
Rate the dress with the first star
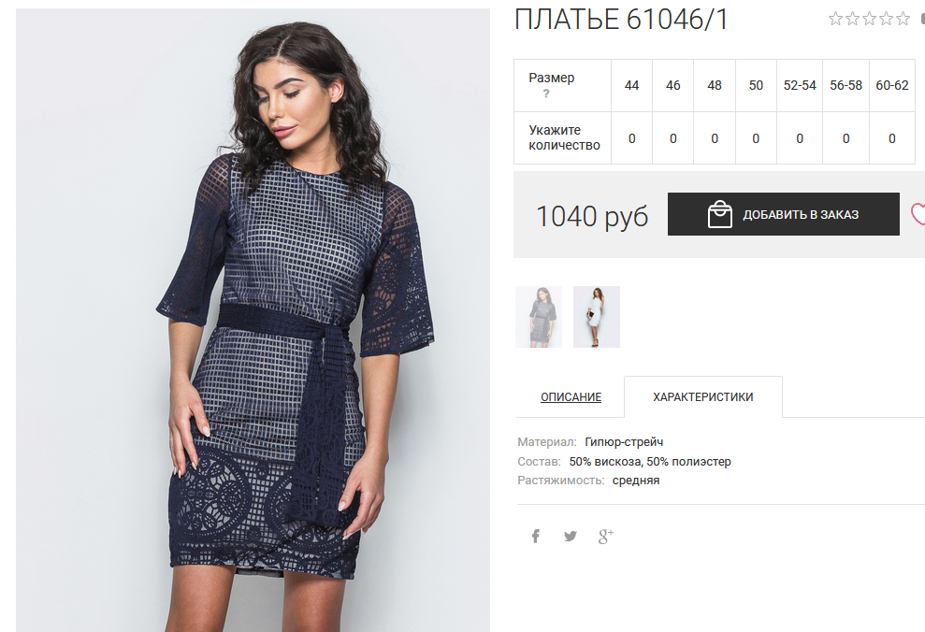click(x=835, y=19)
